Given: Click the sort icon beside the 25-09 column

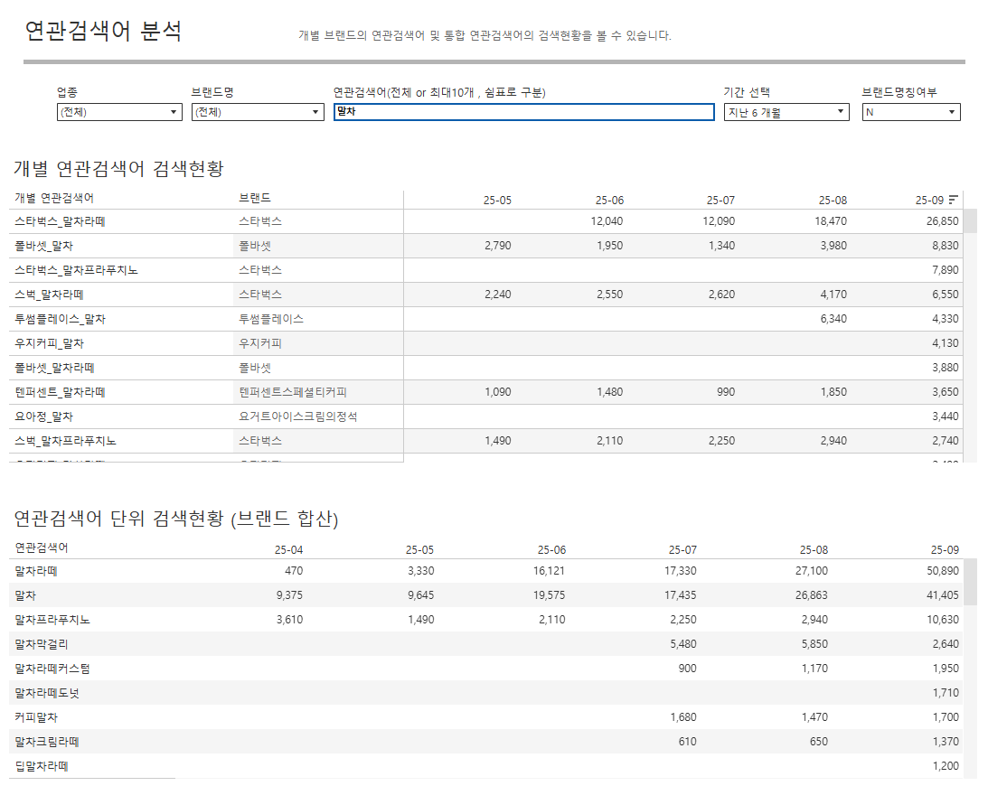Looking at the screenshot, I should (954, 200).
